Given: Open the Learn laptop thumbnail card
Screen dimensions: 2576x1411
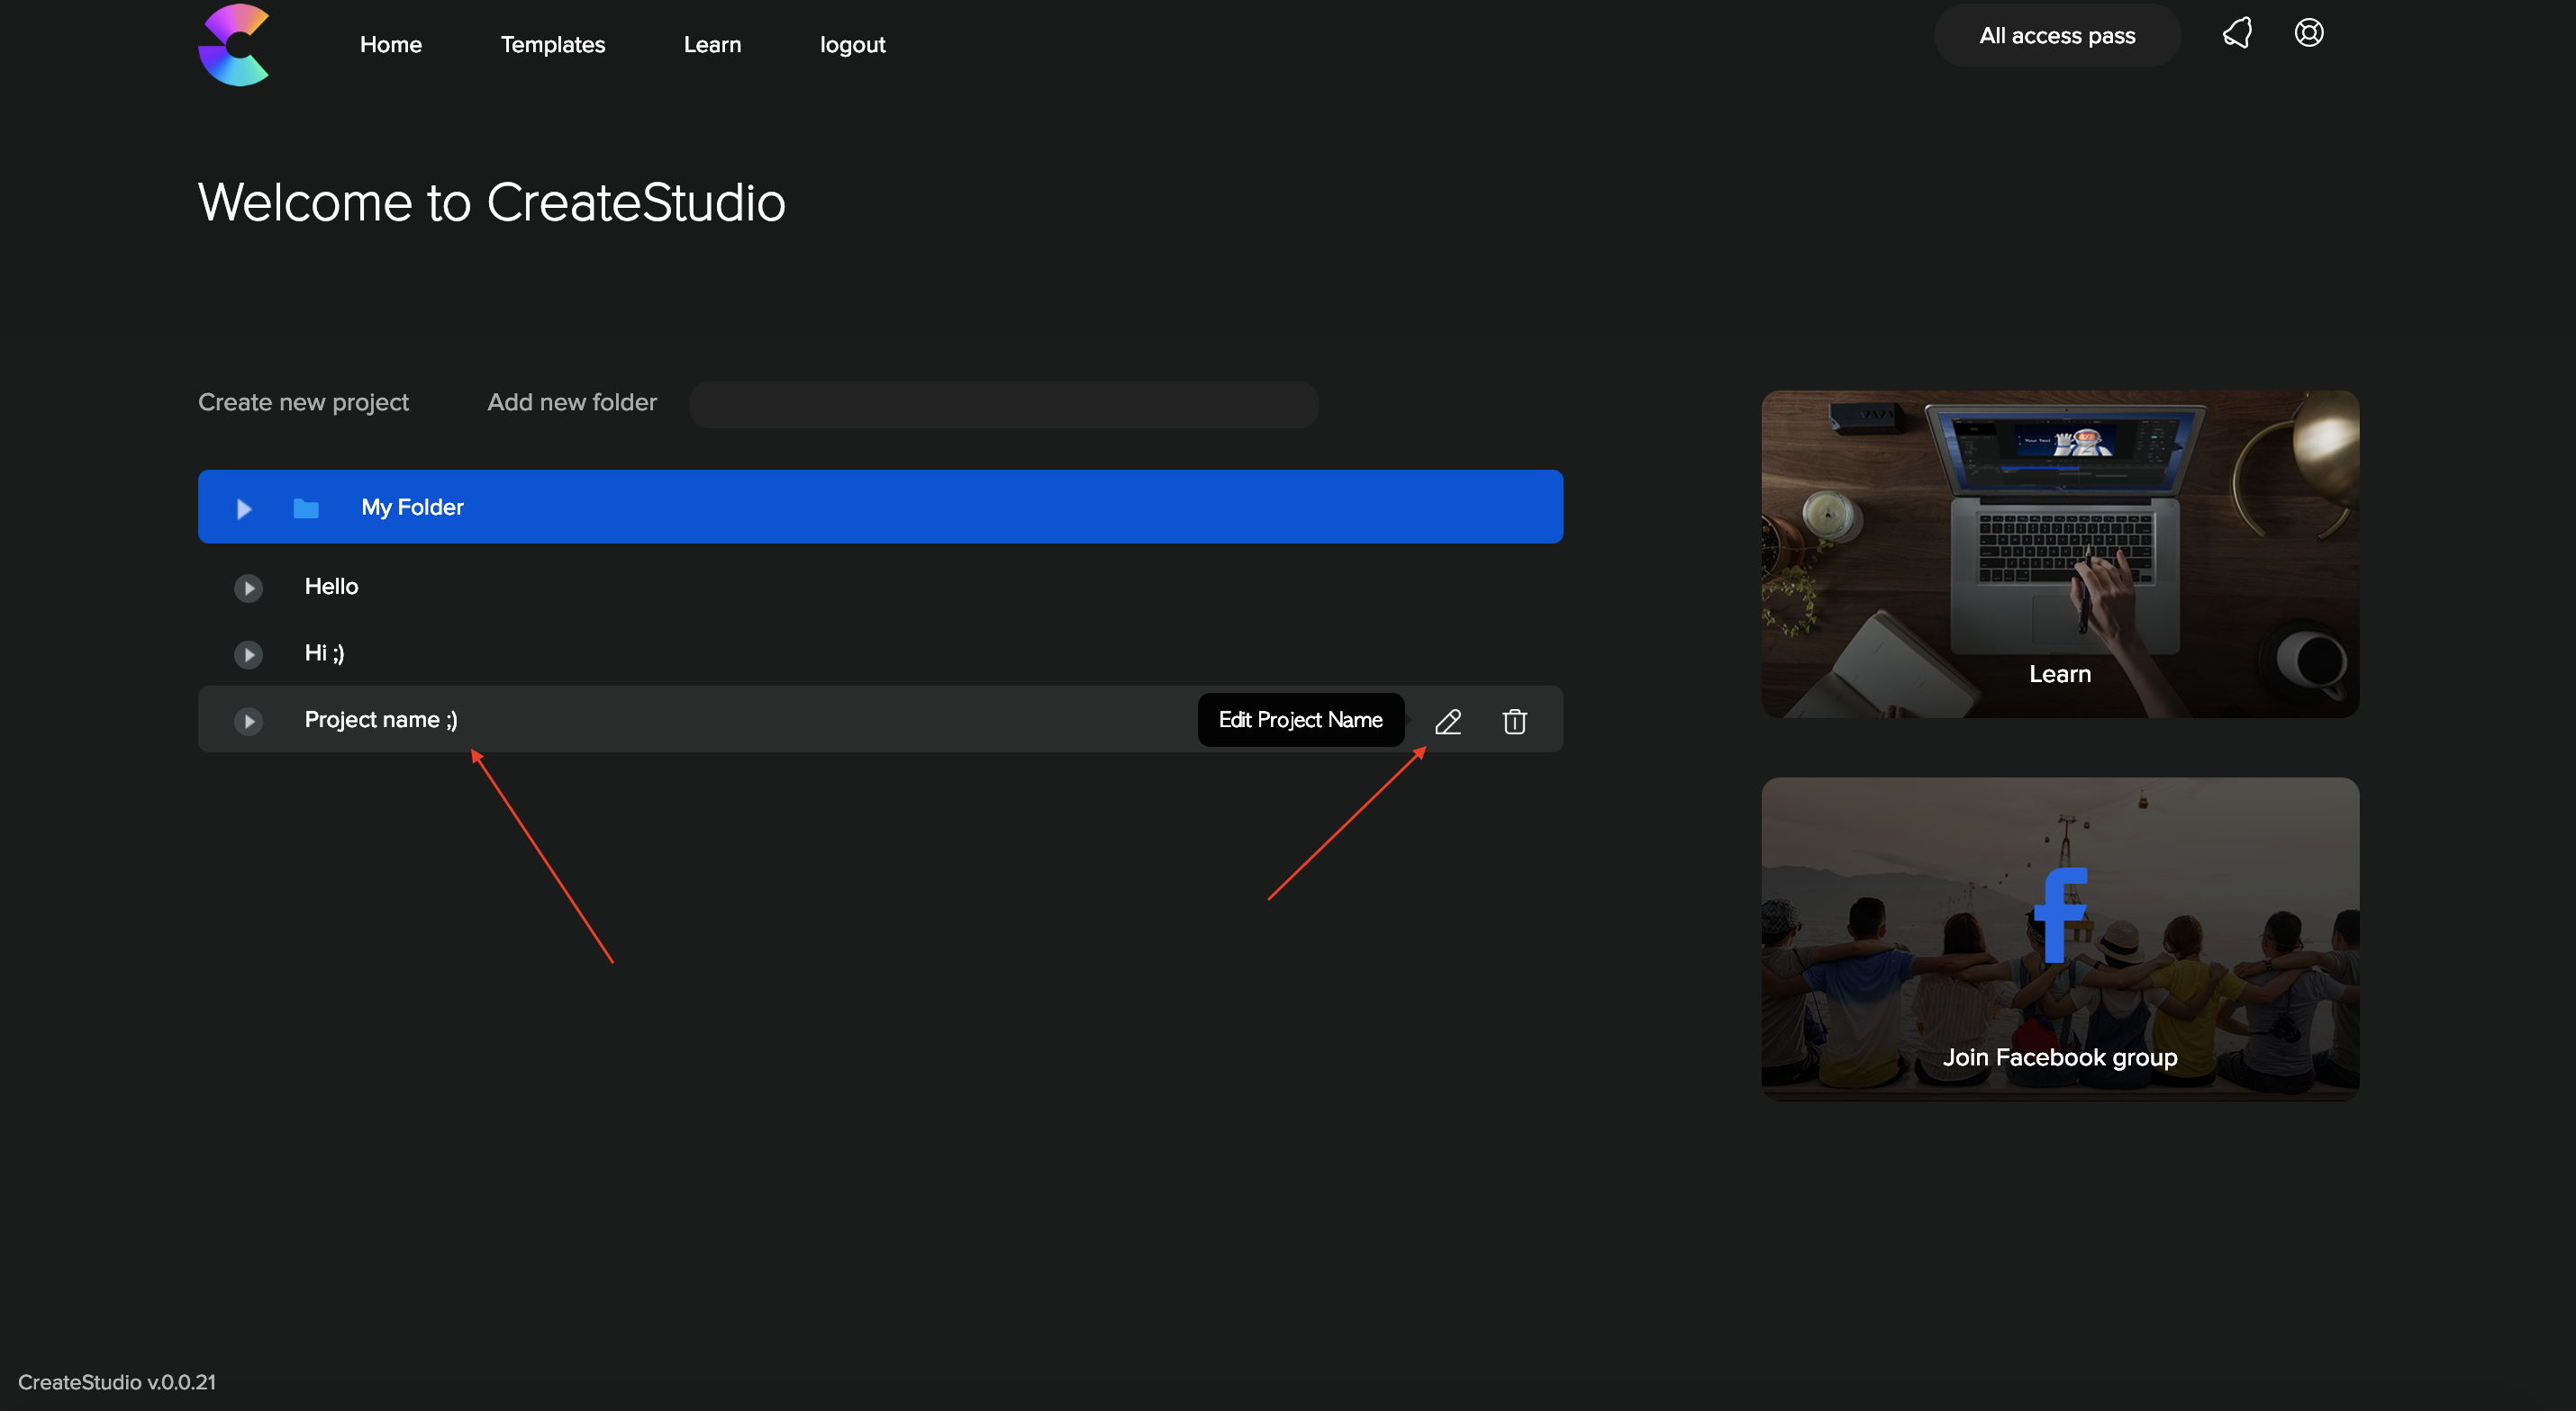Looking at the screenshot, I should (2059, 553).
